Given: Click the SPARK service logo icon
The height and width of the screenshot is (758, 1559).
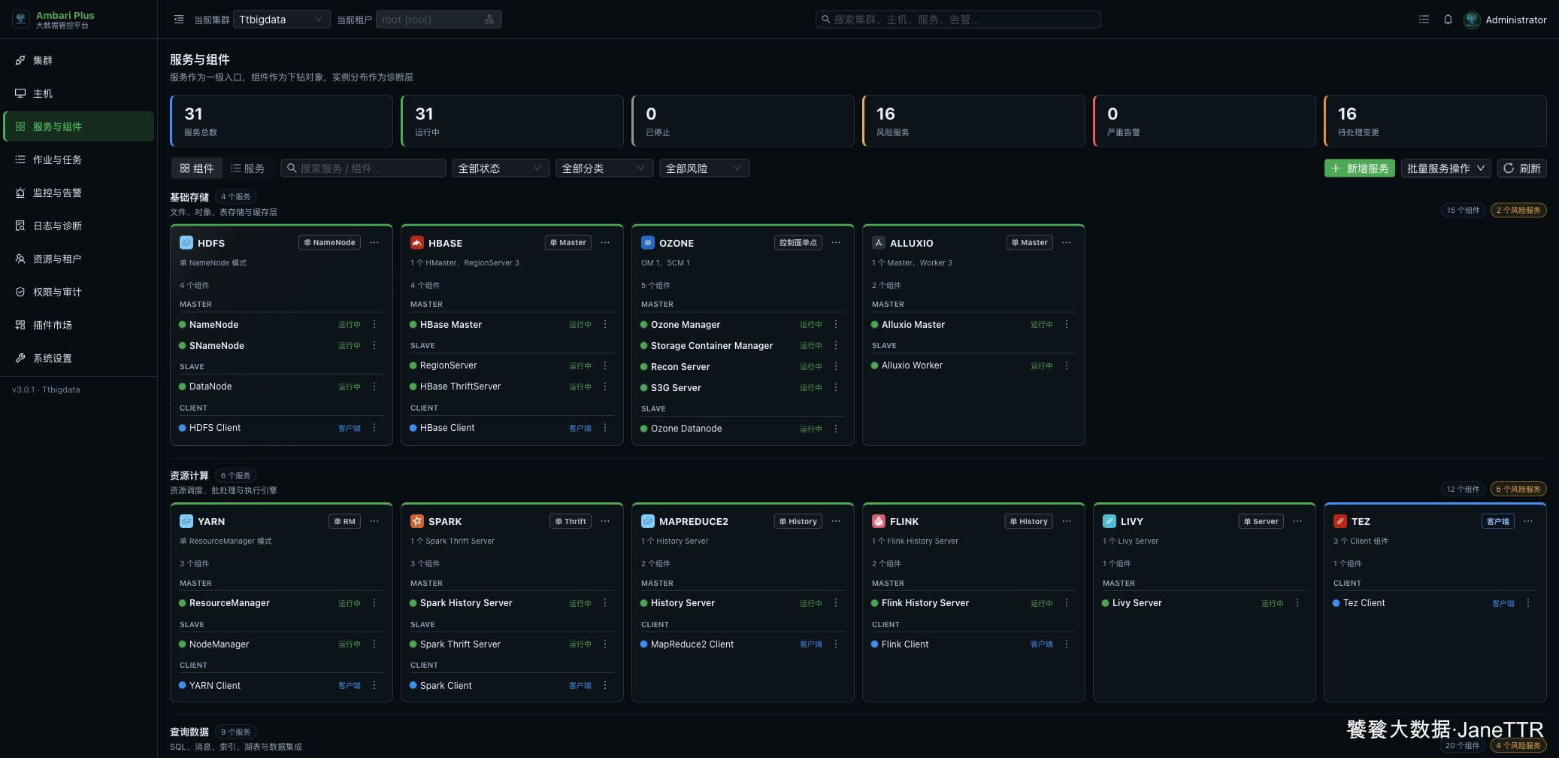Looking at the screenshot, I should (x=416, y=521).
